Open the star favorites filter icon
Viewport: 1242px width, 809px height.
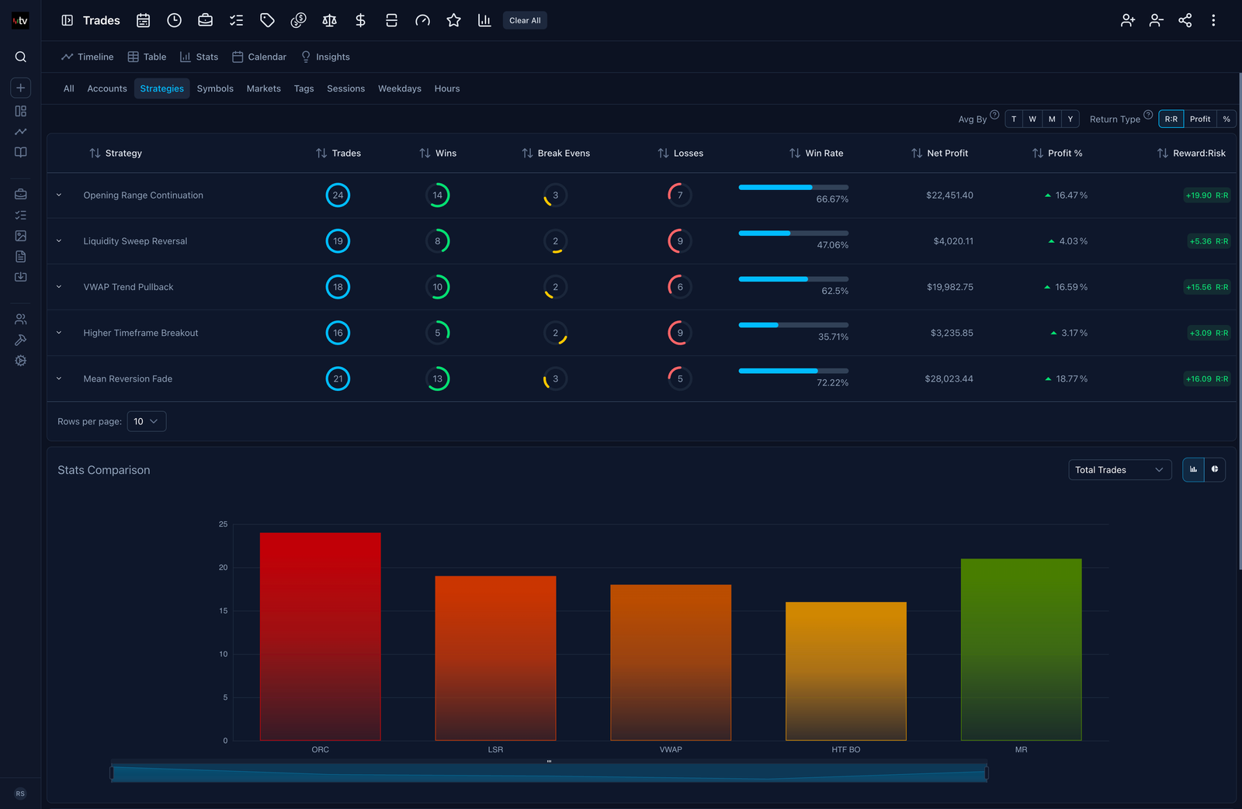point(453,21)
